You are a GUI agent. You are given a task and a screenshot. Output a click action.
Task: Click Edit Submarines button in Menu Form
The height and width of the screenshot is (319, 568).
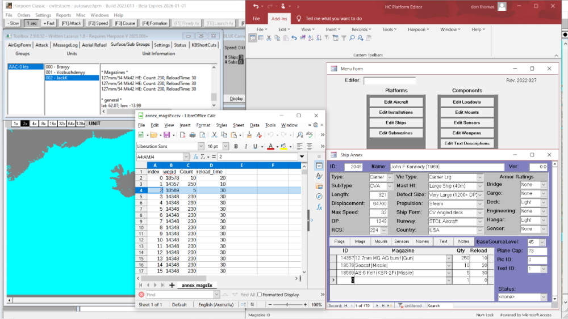tap(396, 133)
